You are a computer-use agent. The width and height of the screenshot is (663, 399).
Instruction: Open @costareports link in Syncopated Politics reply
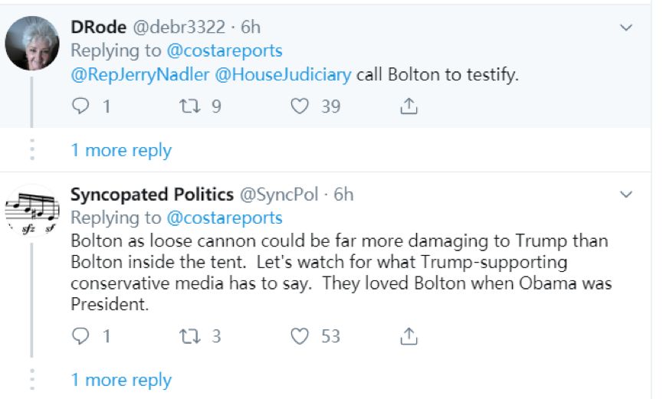[x=224, y=217]
